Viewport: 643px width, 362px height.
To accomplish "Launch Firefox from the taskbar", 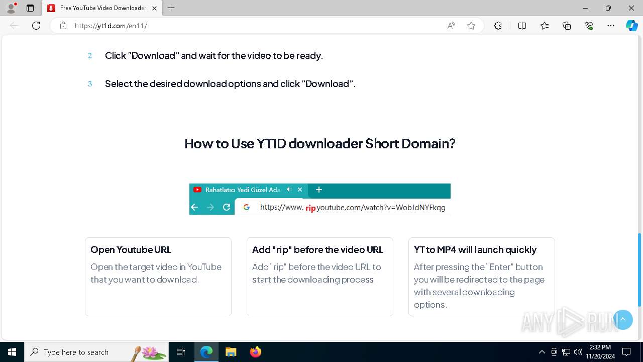I will tap(255, 352).
